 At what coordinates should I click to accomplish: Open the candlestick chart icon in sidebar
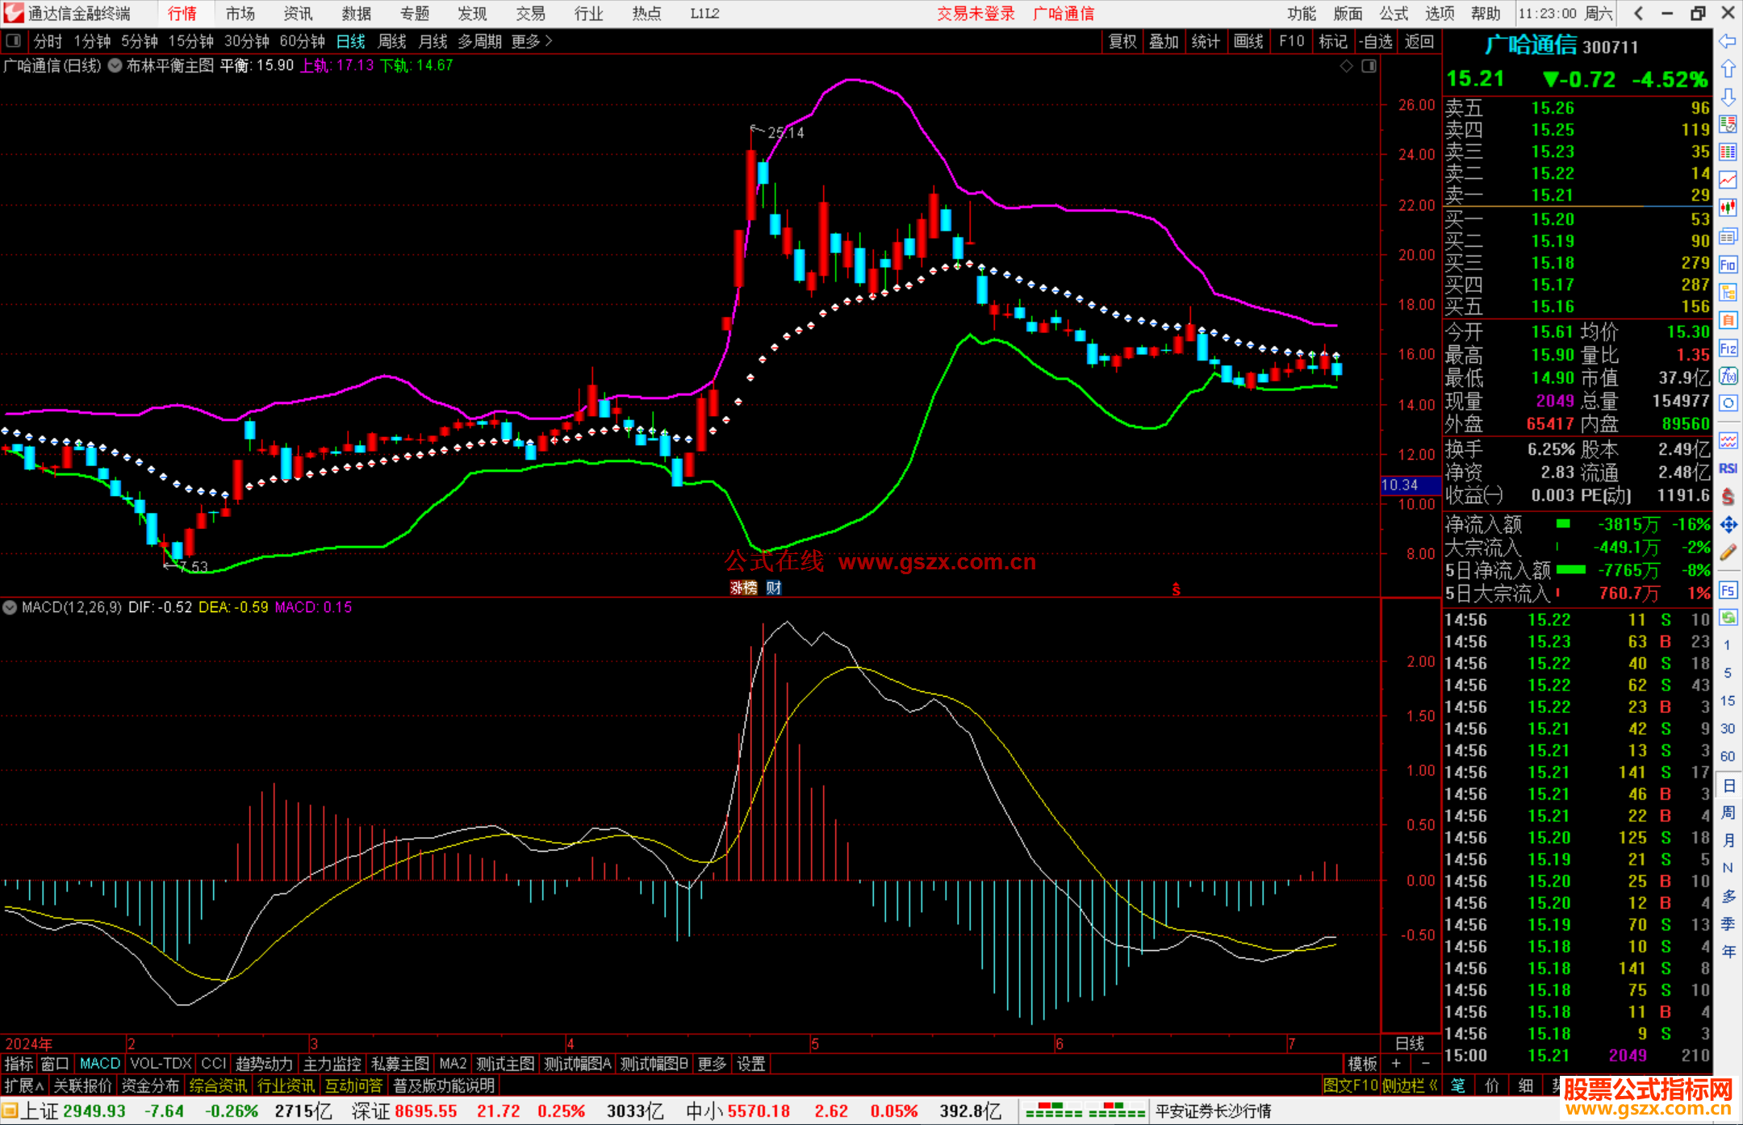point(1728,208)
